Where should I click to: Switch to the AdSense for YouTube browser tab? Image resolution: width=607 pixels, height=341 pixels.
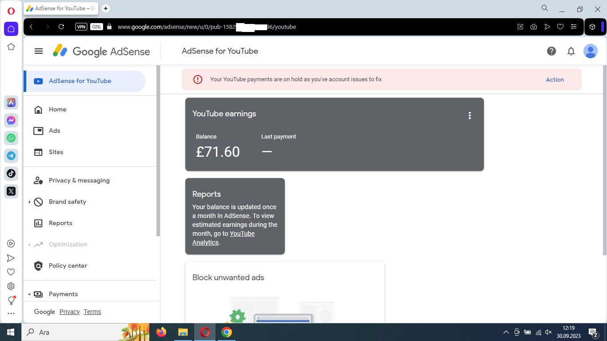[x=60, y=8]
